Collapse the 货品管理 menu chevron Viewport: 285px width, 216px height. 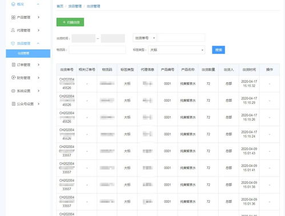(38, 43)
